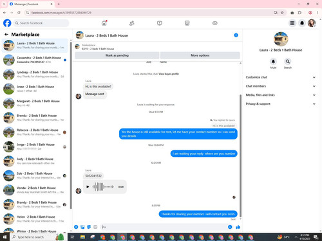The height and width of the screenshot is (241, 322).
Task: Expand Chat members section
Action: 281,86
